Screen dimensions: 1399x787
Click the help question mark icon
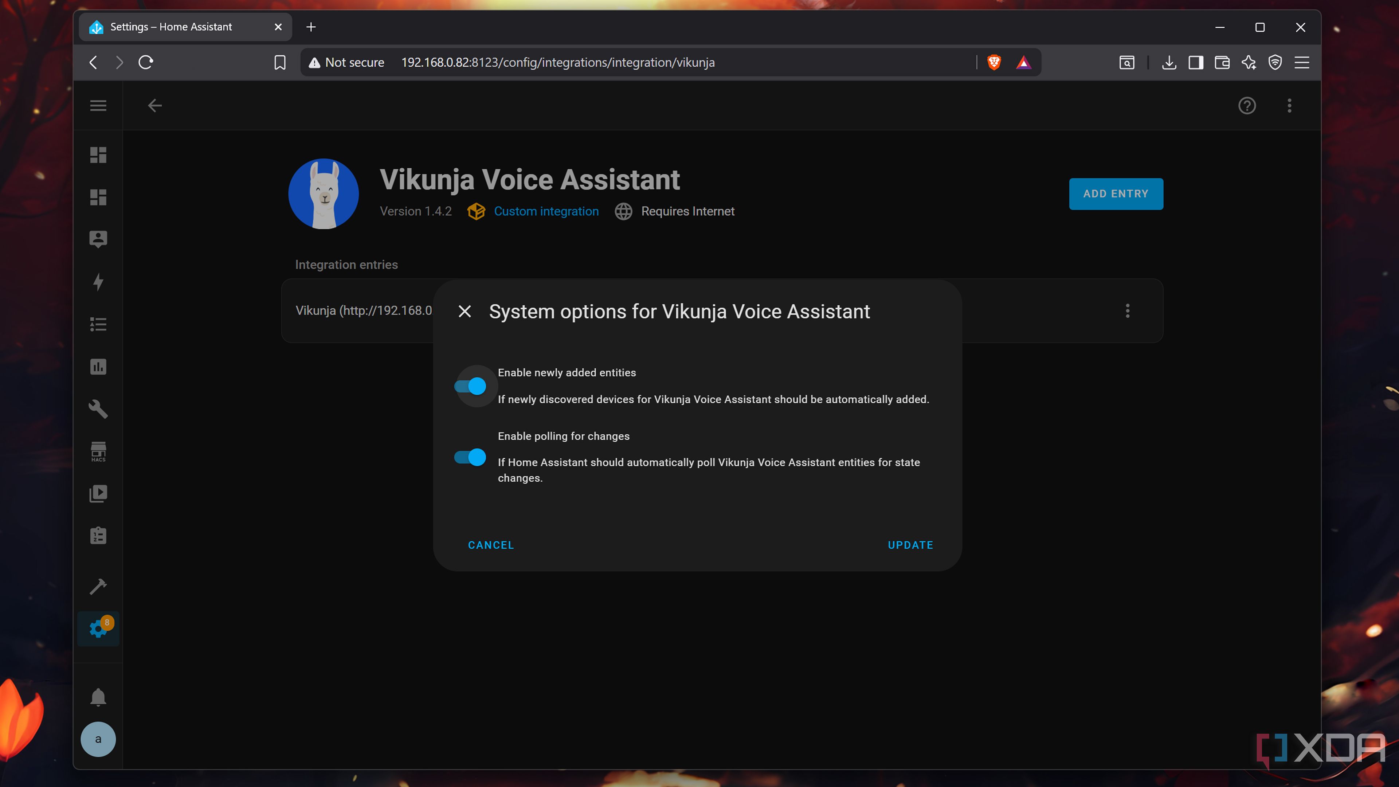click(1247, 105)
